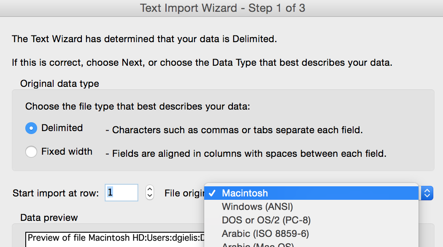Choose Windows (ANSI) file origin
This screenshot has width=443, height=247.
[257, 207]
